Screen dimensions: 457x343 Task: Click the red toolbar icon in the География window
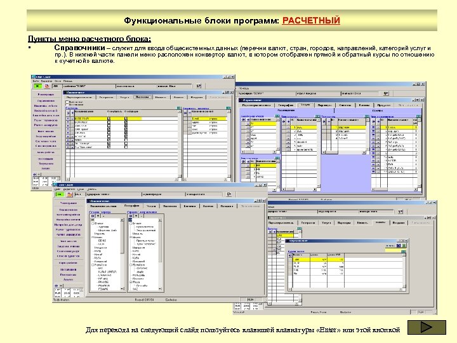69,194
